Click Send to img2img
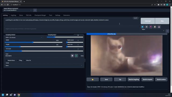 (x=134, y=79)
